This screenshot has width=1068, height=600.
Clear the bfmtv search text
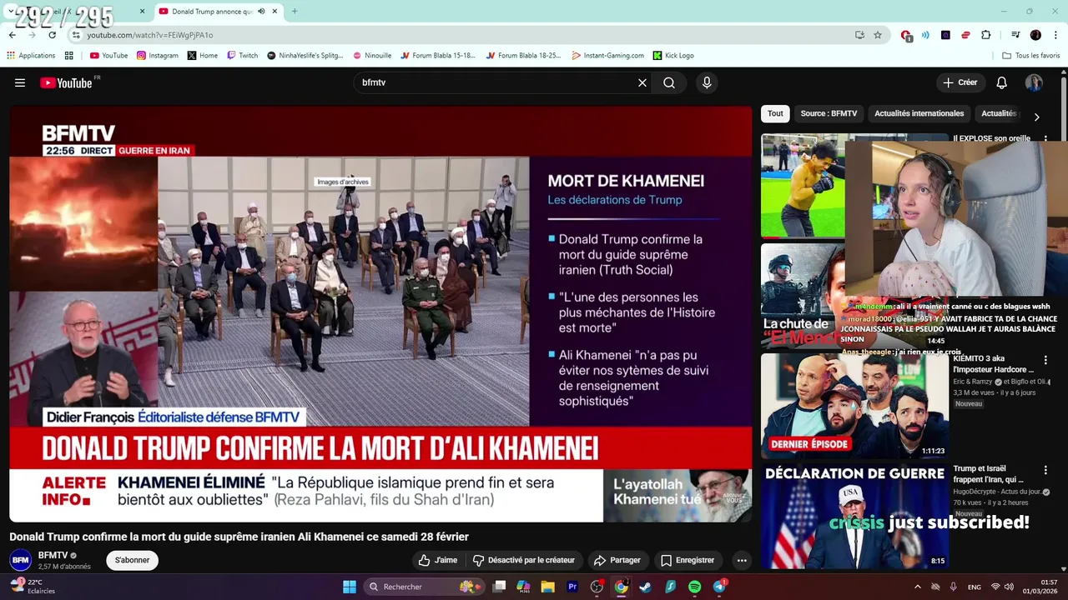tap(642, 82)
